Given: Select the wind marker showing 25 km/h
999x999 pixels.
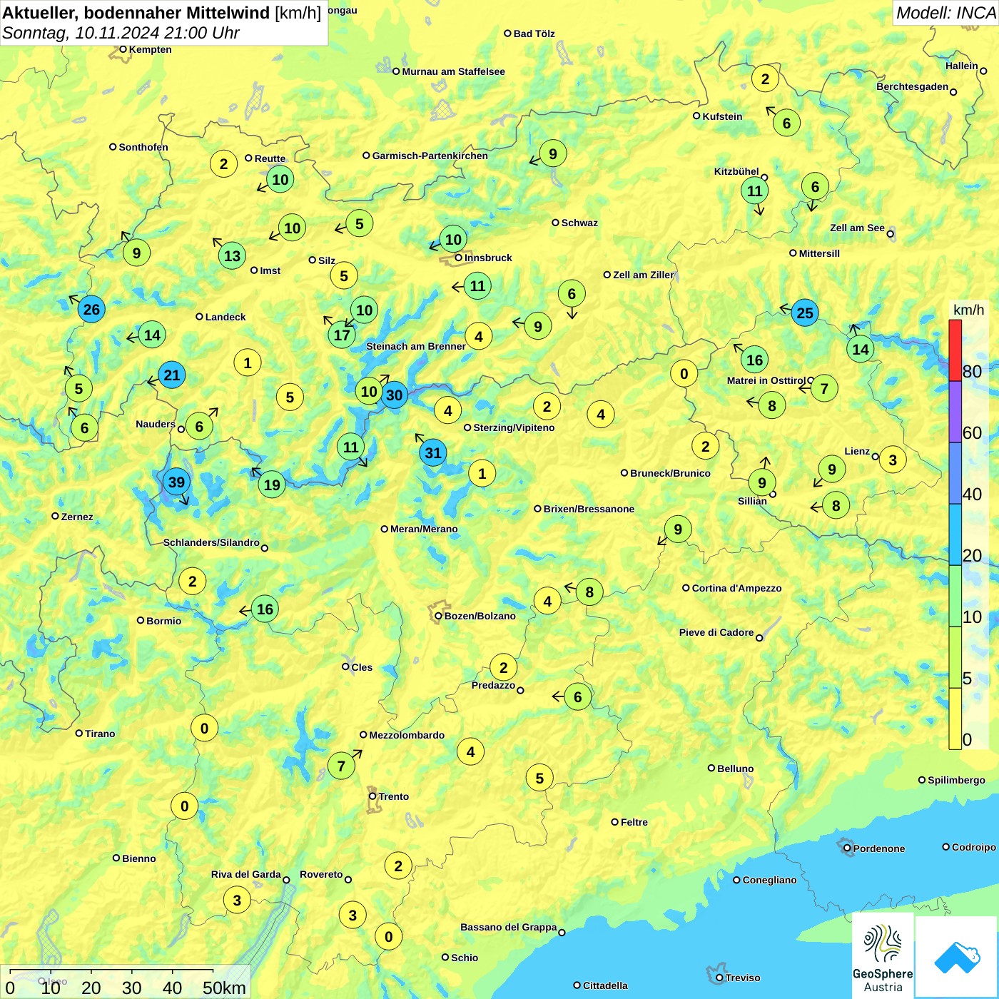Looking at the screenshot, I should click(x=805, y=313).
